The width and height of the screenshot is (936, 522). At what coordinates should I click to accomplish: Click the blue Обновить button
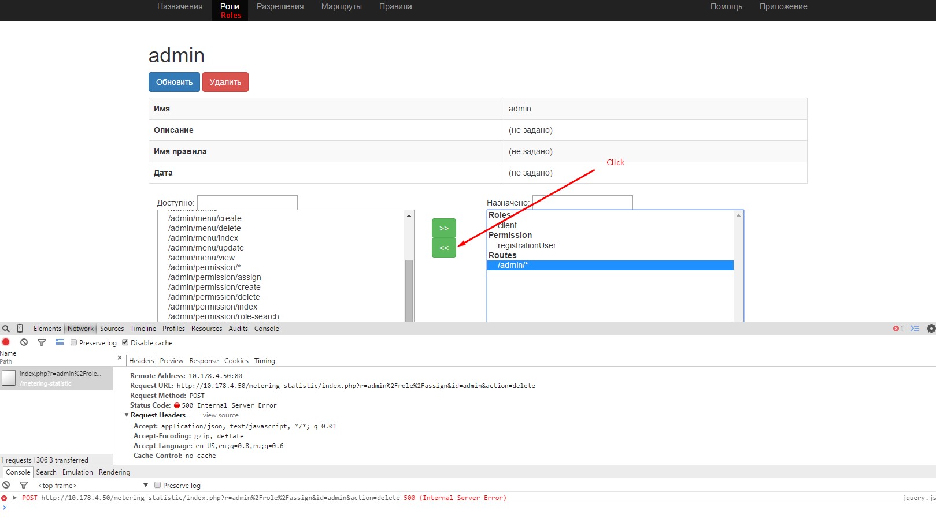(x=174, y=82)
